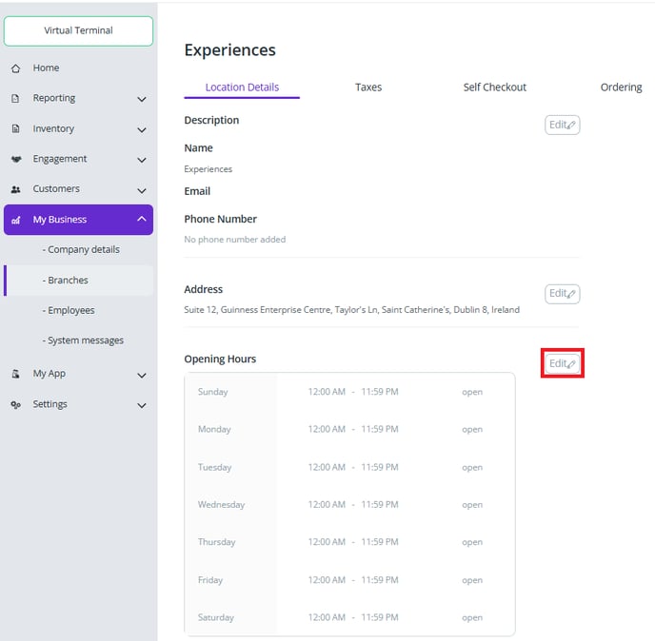The image size is (655, 641).
Task: Click the Engagement handshake icon
Action: click(15, 160)
